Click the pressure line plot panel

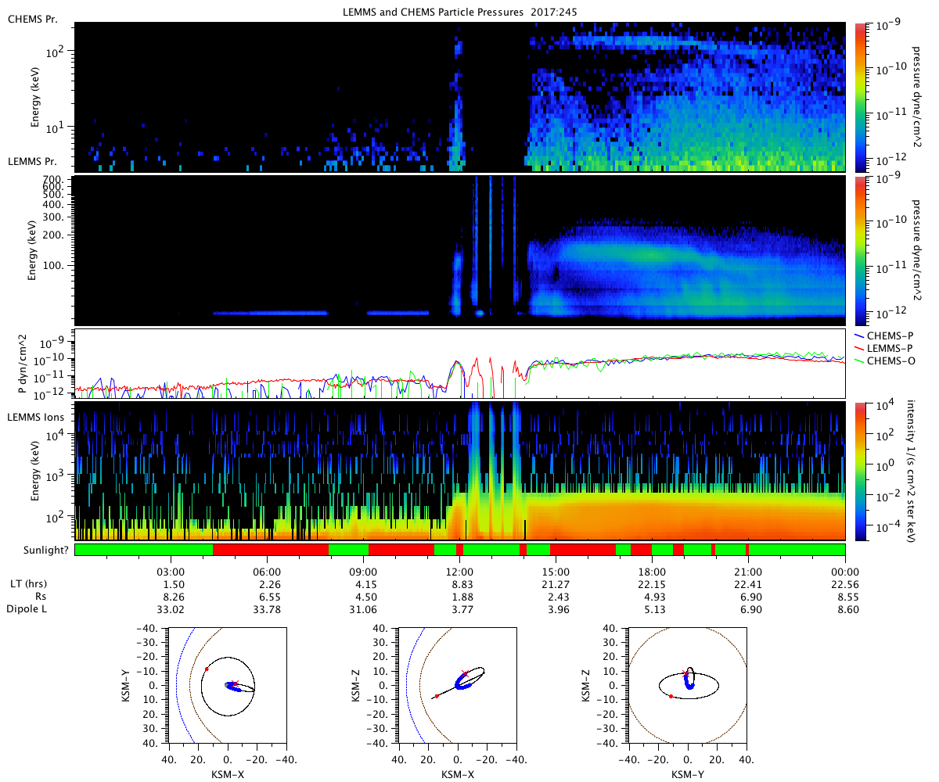pyautogui.click(x=460, y=364)
